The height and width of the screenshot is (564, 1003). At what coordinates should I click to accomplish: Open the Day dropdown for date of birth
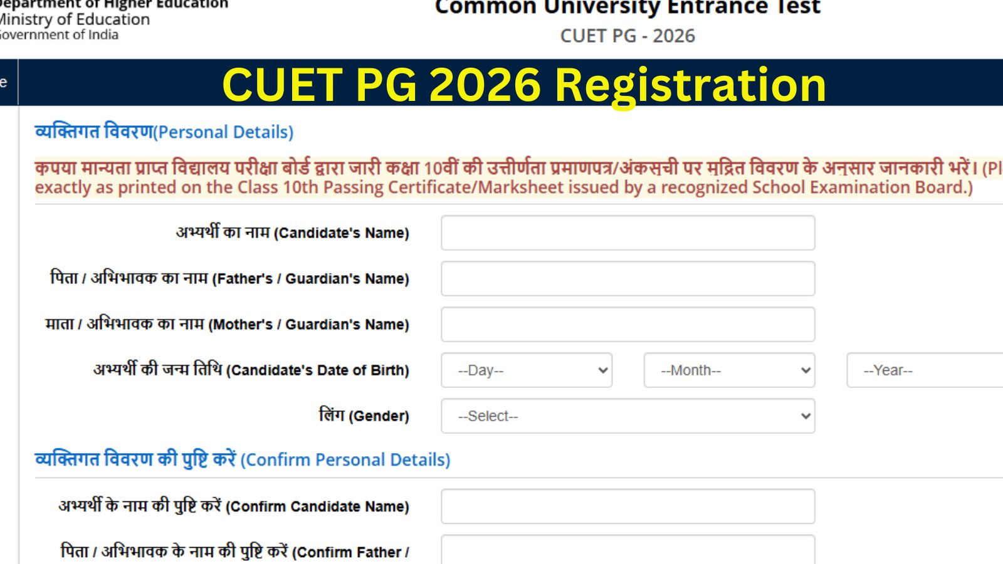[527, 370]
